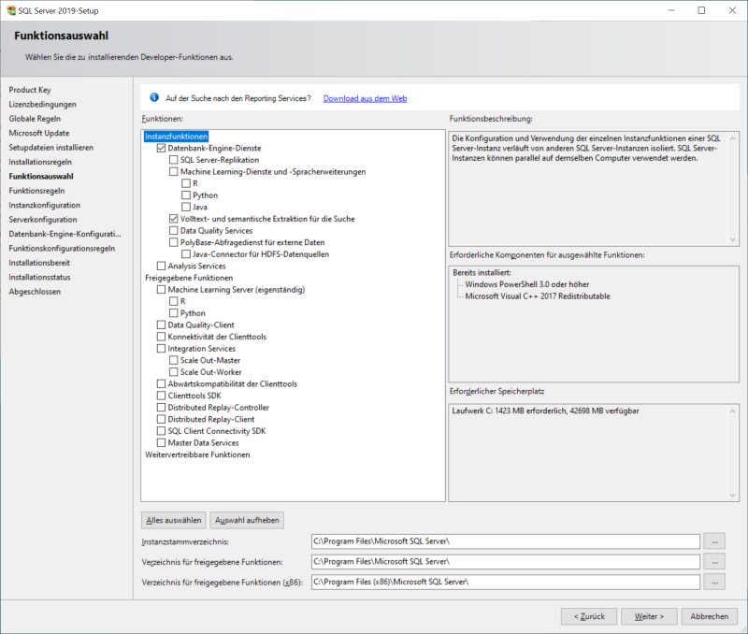Open the browse dialog for the x86 directory
The height and width of the screenshot is (634, 748).
[713, 582]
